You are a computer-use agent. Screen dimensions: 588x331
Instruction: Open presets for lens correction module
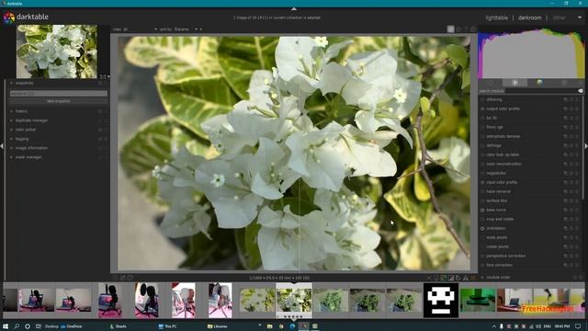pos(578,266)
